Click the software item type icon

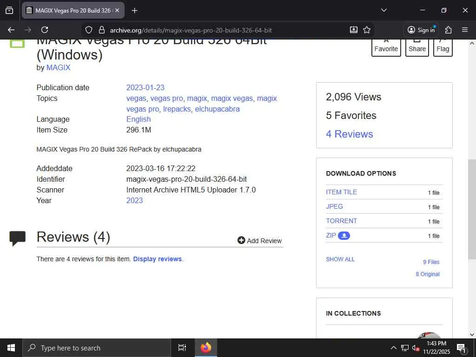coord(17,43)
